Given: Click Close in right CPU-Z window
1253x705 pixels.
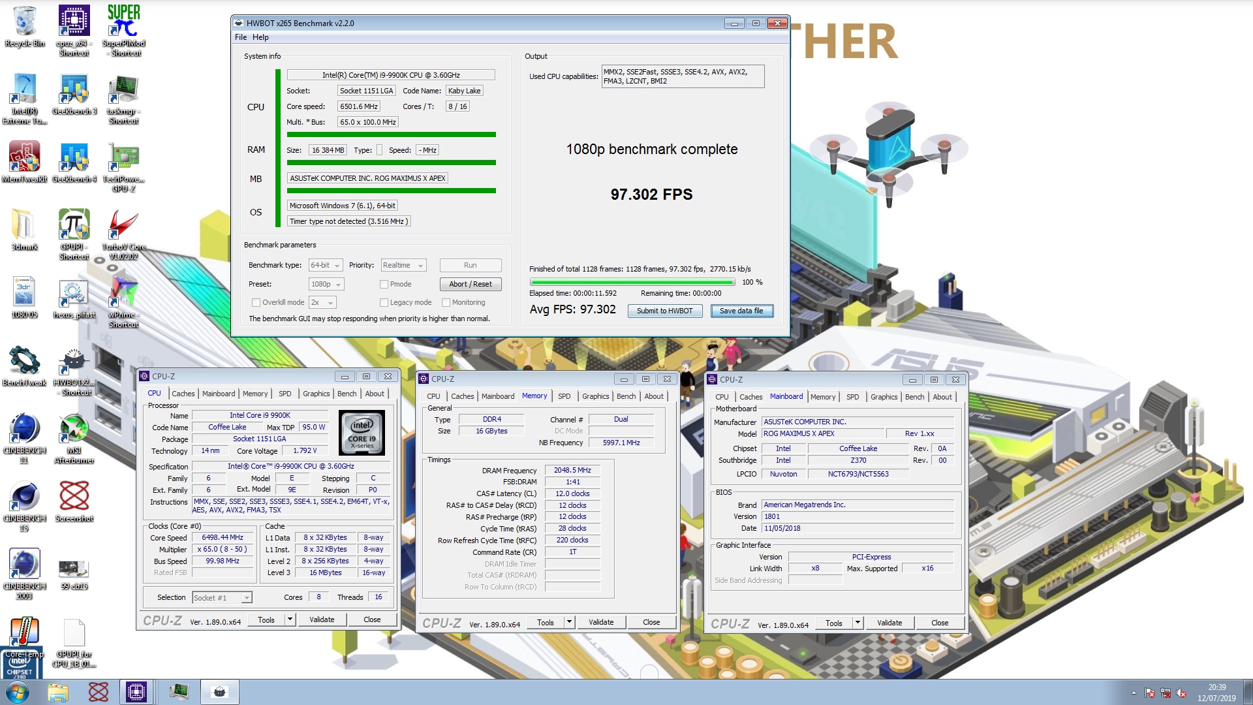Looking at the screenshot, I should click(x=940, y=623).
